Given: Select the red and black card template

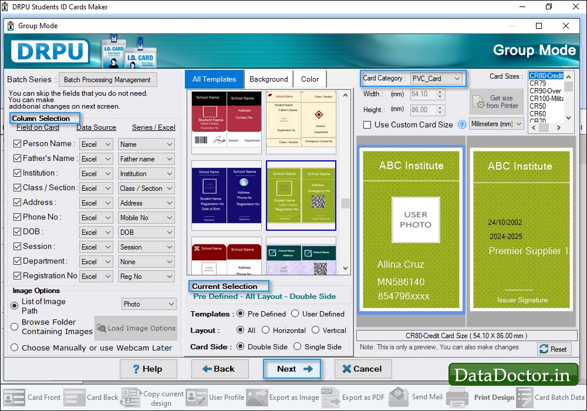Looking at the screenshot, I should pyautogui.click(x=226, y=122).
